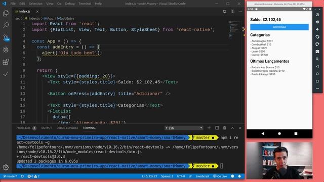Open the Go menu
The height and width of the screenshot is (182, 324).
click(x=59, y=4)
